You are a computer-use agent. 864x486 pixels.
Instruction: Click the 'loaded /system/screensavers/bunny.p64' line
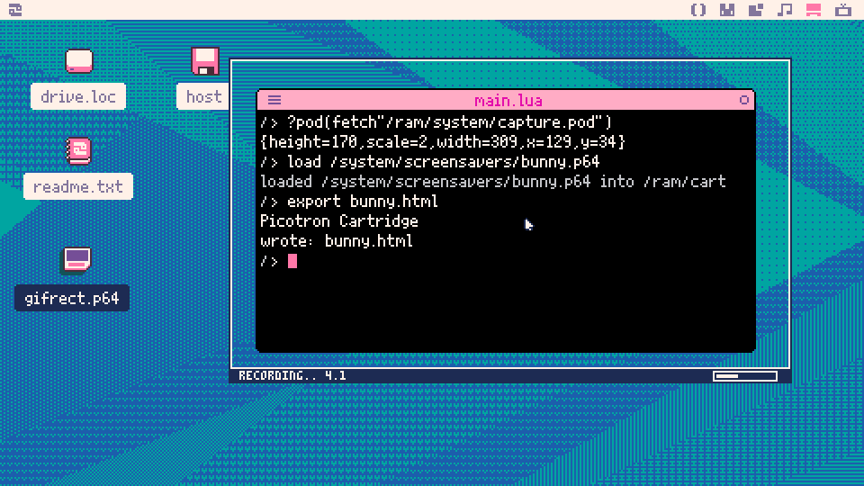(492, 182)
